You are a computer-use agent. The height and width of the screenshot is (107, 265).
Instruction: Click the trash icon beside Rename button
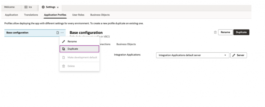click(x=215, y=32)
